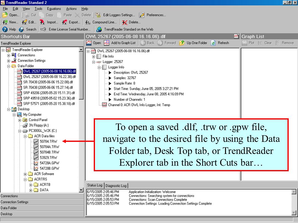Screen dimensions: 298x223
Task: Click the Add to Graph List icon
Action: point(106,43)
